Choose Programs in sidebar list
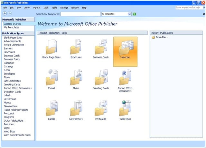Image resolution: width=206 pixels, height=148 pixels. point(9,117)
